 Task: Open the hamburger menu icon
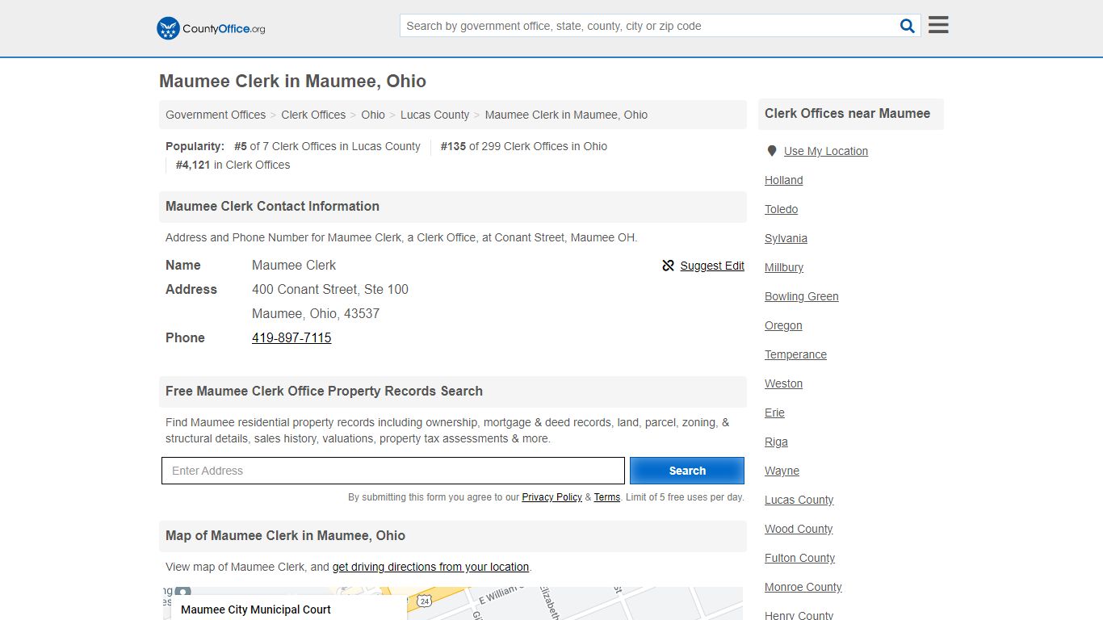pos(938,25)
